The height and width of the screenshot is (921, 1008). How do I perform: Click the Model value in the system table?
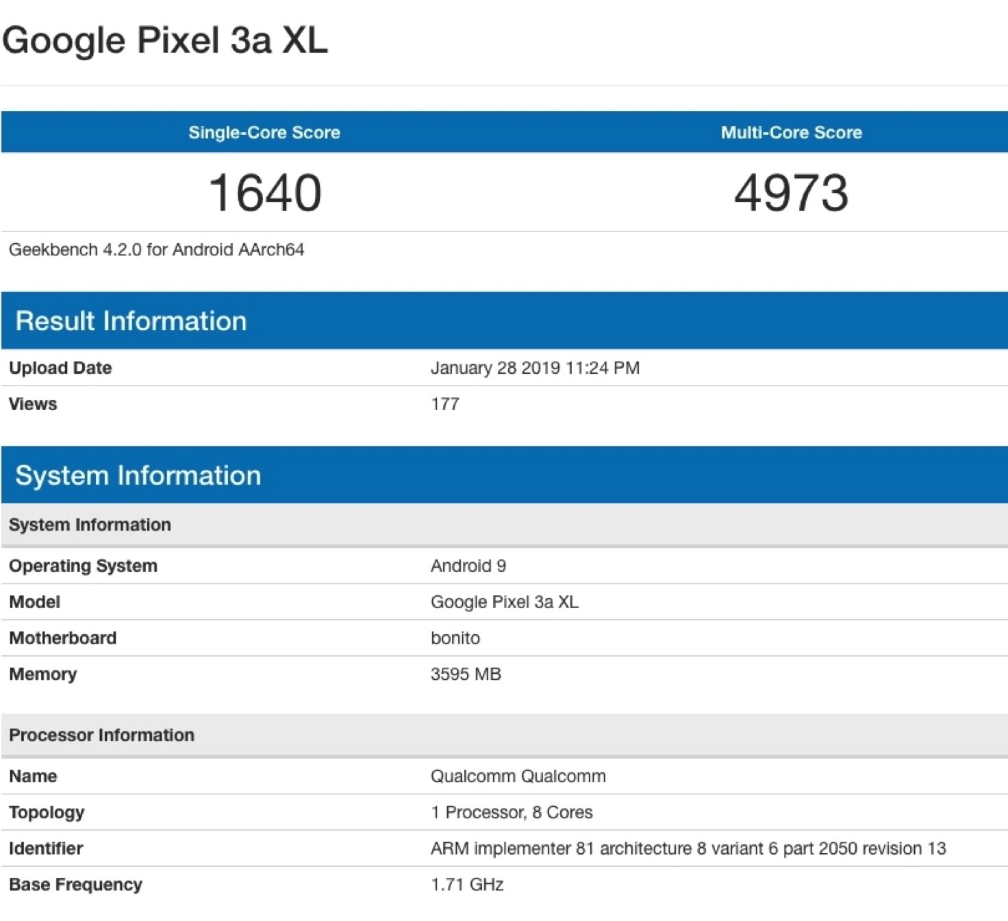[505, 602]
